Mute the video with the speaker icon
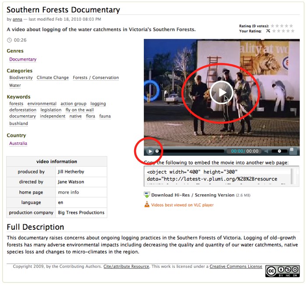The width and height of the screenshot is (306, 285). (x=266, y=151)
